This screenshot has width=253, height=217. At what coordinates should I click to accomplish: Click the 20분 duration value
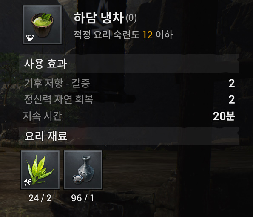(224, 116)
